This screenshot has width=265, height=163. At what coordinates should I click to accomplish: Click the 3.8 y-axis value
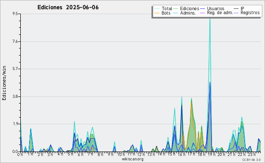click(x=15, y=96)
